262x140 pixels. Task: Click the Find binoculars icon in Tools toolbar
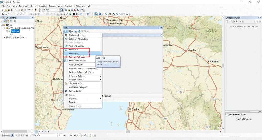coord(113,14)
